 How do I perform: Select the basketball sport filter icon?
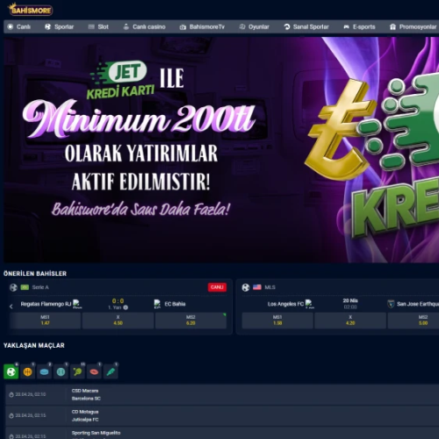click(28, 372)
